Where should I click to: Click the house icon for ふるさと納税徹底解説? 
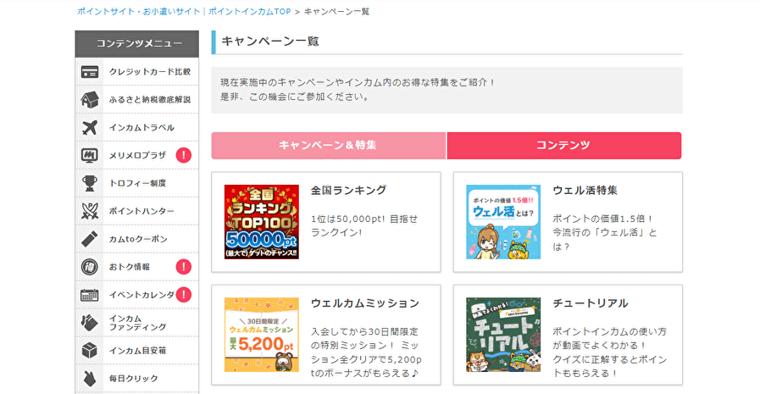point(90,99)
